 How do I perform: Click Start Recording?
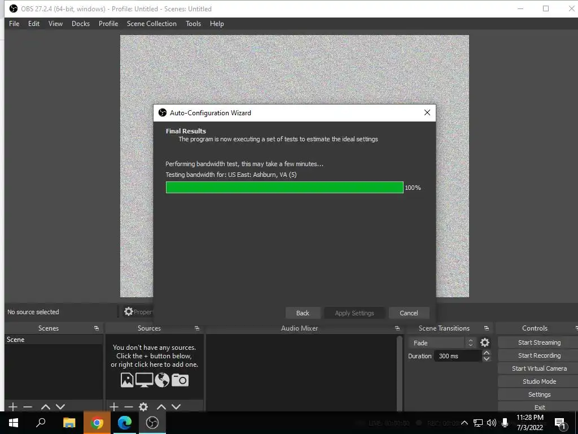click(539, 355)
